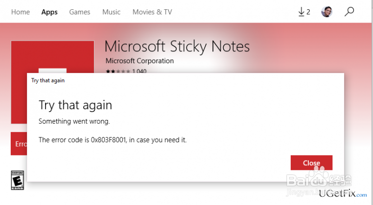Open search with the magnifier icon
Screen dimensions: 373x205
tap(349, 11)
